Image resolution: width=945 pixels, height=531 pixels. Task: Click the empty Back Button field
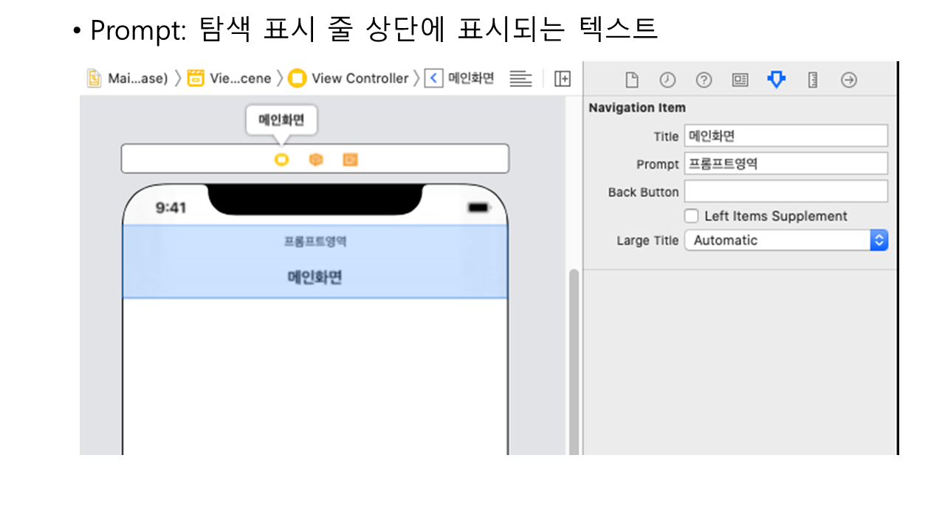tap(786, 192)
